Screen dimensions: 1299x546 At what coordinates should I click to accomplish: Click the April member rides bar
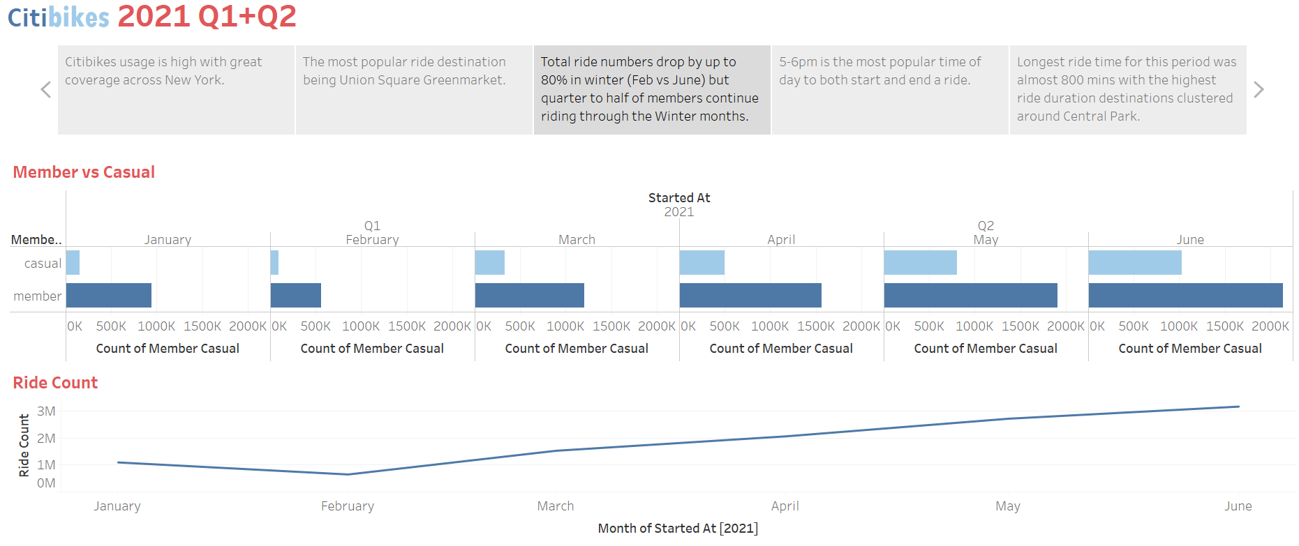tap(750, 295)
